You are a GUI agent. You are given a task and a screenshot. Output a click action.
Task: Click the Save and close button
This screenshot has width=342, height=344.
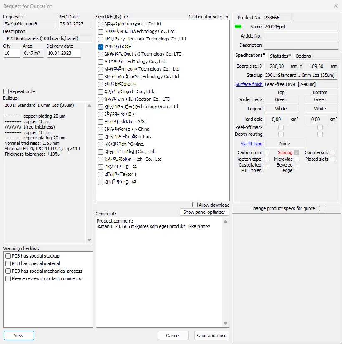(x=211, y=335)
